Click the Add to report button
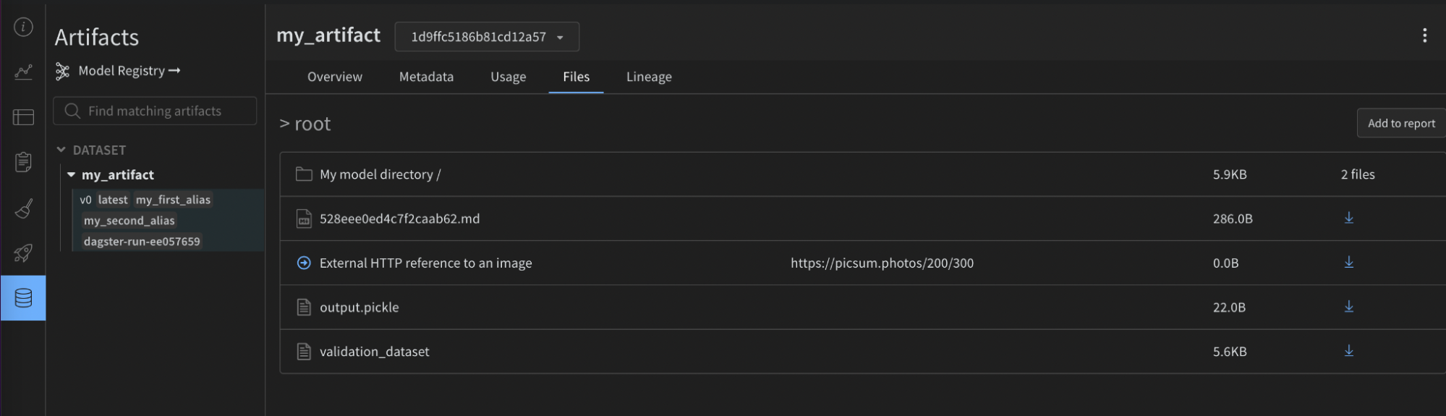The height and width of the screenshot is (416, 1446). 1401,123
